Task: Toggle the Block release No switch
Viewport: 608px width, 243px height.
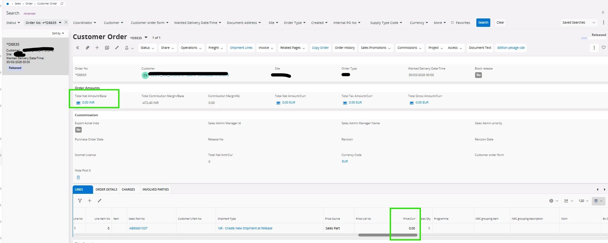Action: (478, 75)
